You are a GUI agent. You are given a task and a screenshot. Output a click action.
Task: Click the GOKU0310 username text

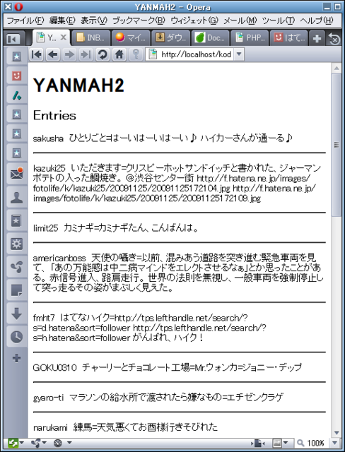coord(55,367)
